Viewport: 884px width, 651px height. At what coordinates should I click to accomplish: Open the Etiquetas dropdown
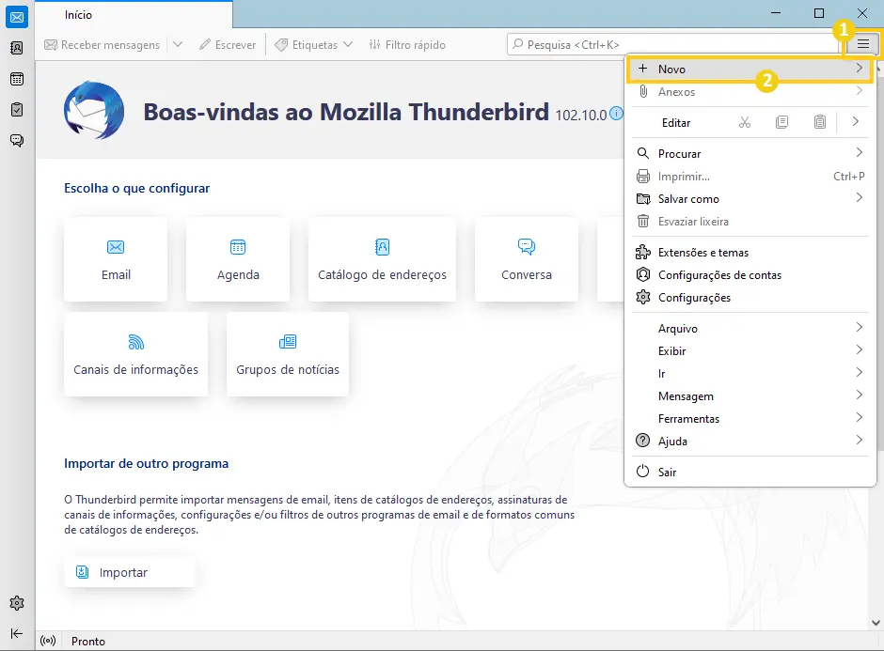click(314, 44)
